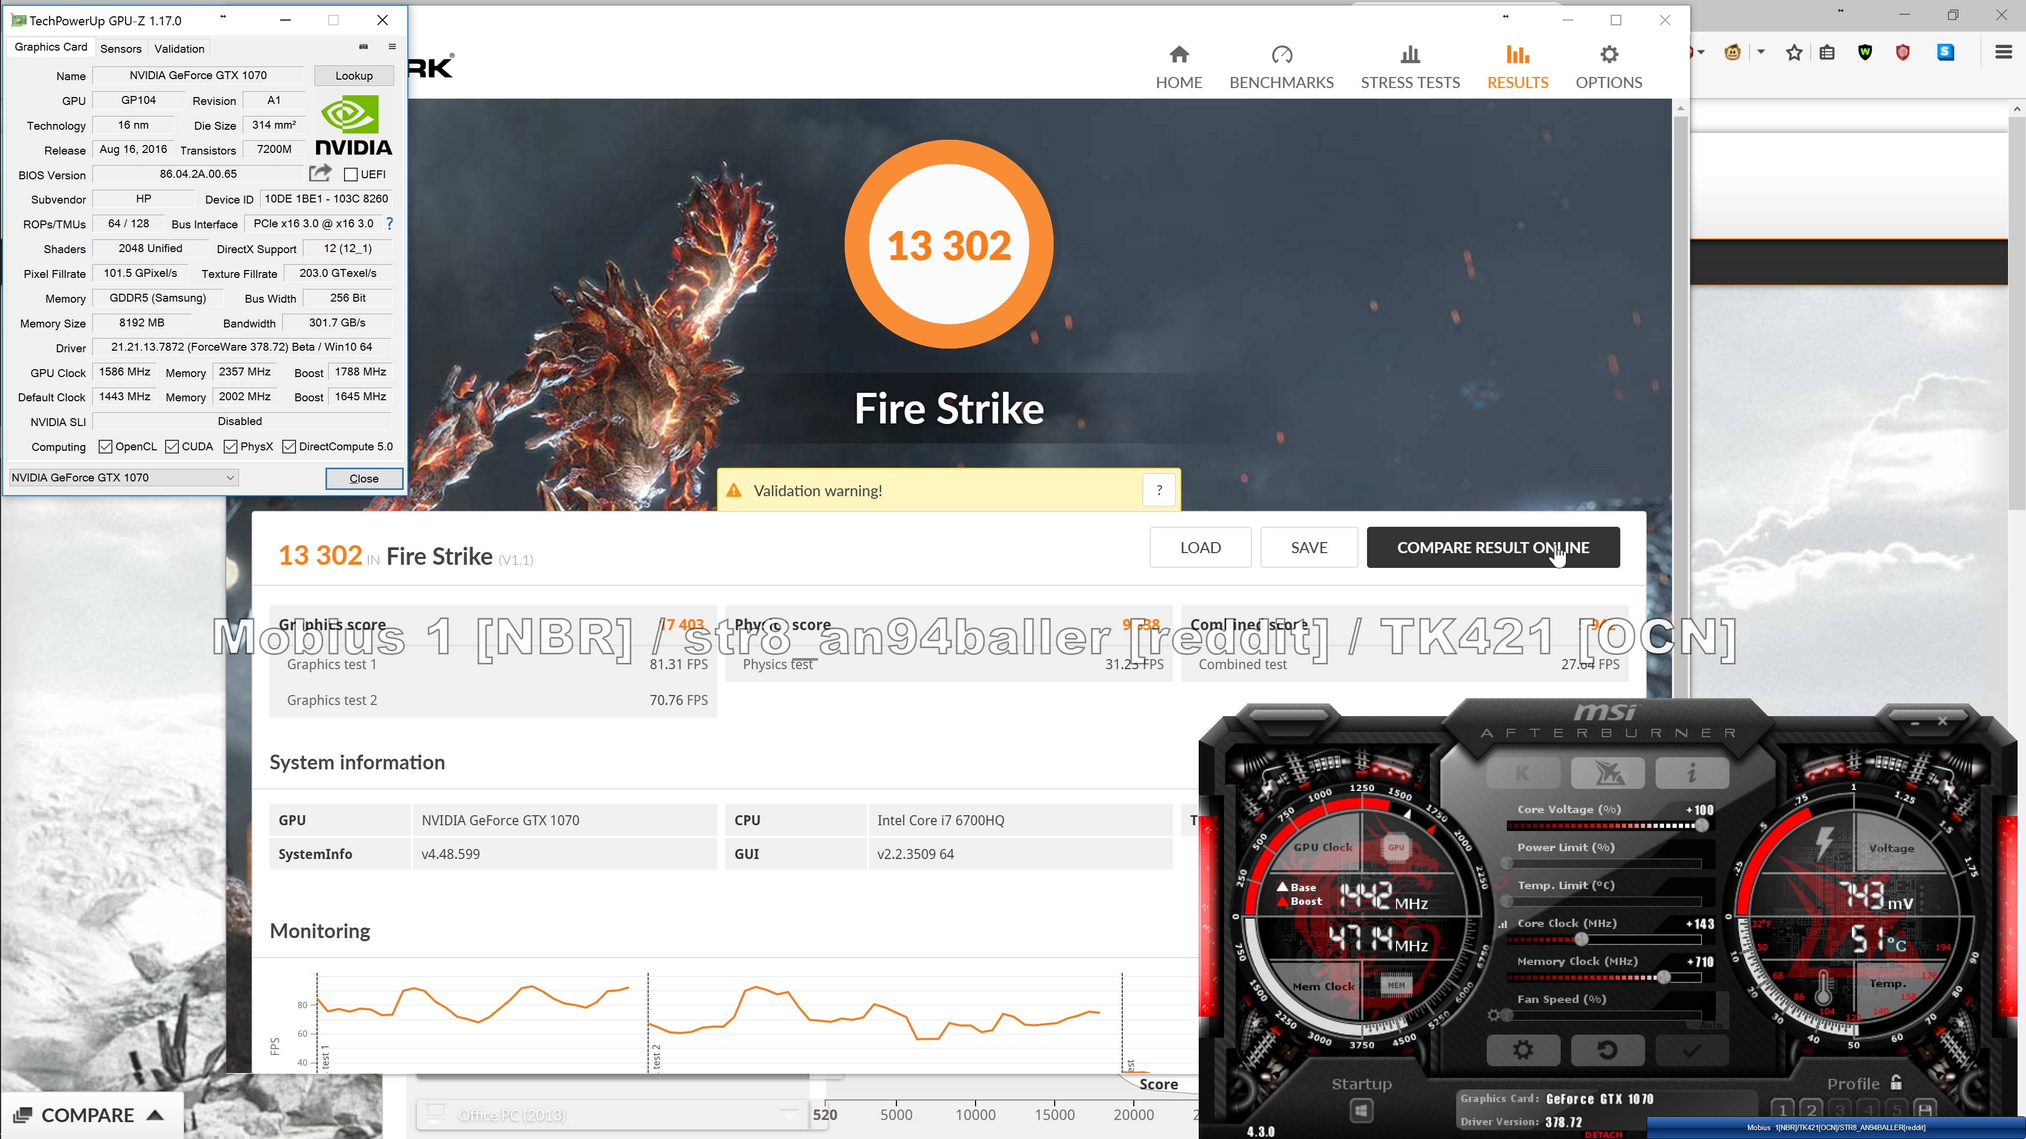Screen dimensions: 2026x1139
Task: Open GPU selector dropdown in GPU-Z
Action: point(123,477)
